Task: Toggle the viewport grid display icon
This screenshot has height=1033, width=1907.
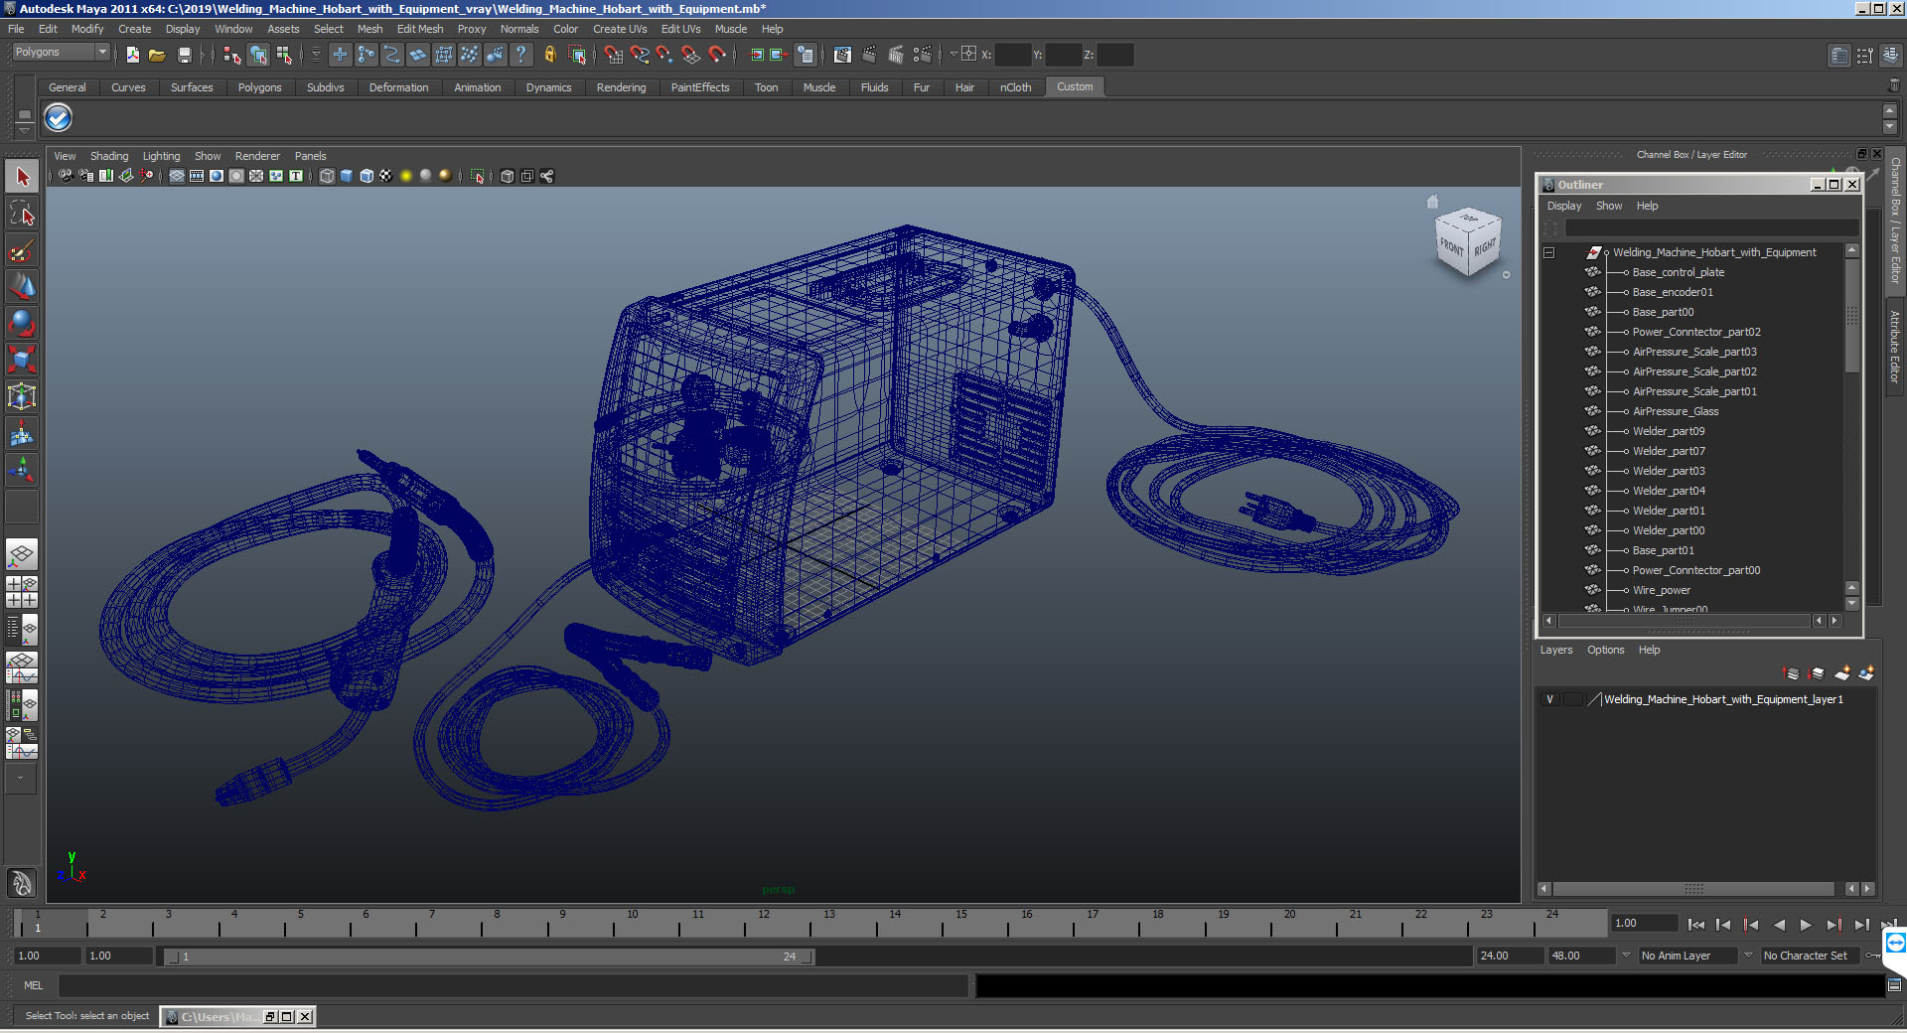Action: (177, 176)
